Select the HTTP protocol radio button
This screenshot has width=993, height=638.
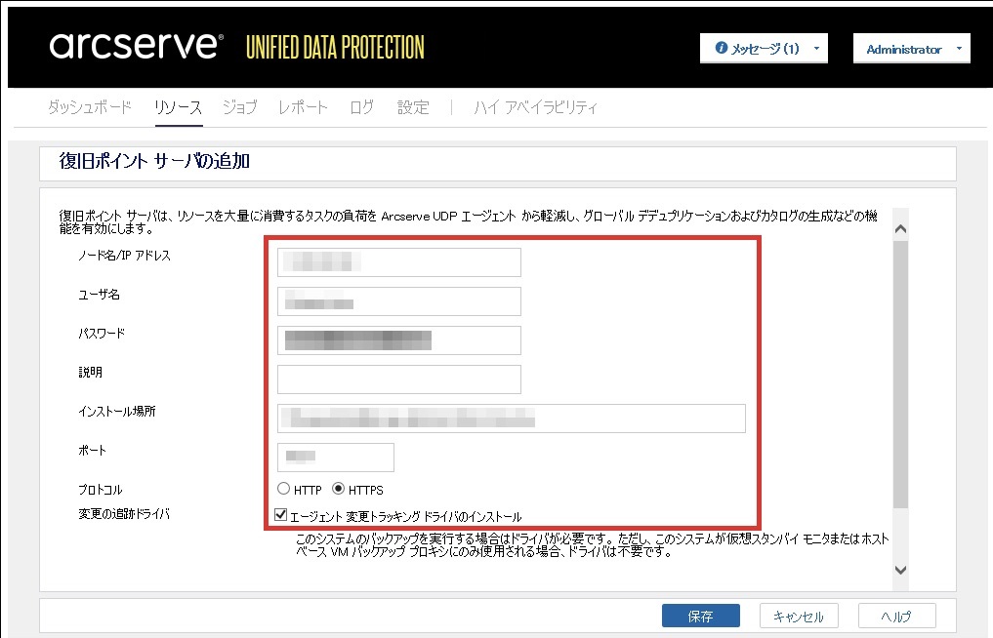[x=284, y=489]
